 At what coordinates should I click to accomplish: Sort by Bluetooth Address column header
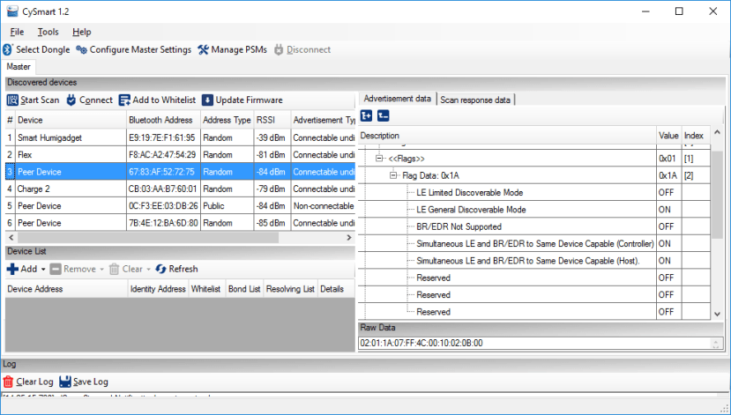(x=164, y=120)
